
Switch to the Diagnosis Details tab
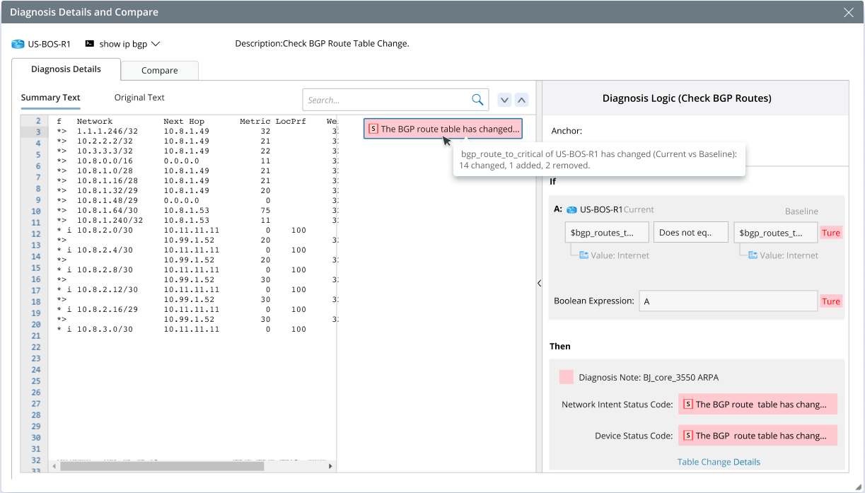click(66, 69)
